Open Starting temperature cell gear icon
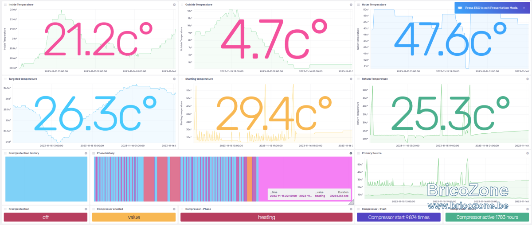 pyautogui.click(x=351, y=79)
